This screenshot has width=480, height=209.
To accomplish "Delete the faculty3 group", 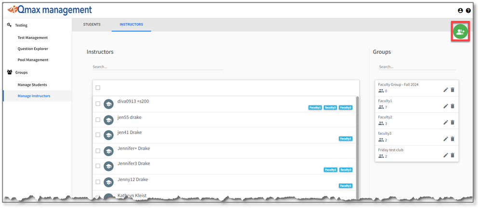I will (x=453, y=139).
